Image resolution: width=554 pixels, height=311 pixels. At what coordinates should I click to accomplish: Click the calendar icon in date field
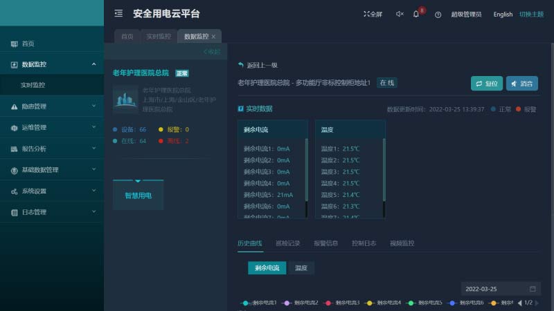[533, 288]
